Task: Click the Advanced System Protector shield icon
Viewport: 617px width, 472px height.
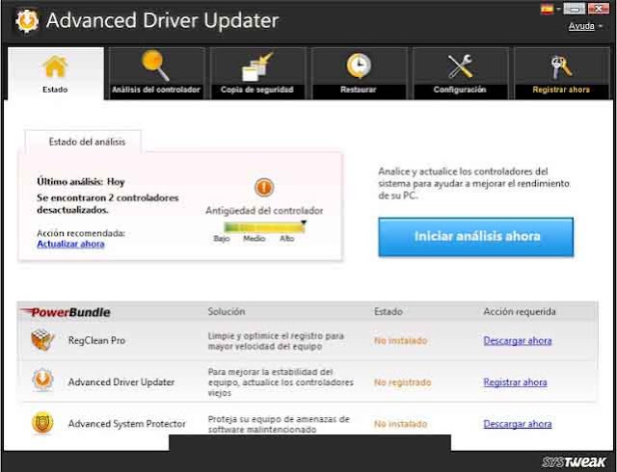Action: pos(42,423)
